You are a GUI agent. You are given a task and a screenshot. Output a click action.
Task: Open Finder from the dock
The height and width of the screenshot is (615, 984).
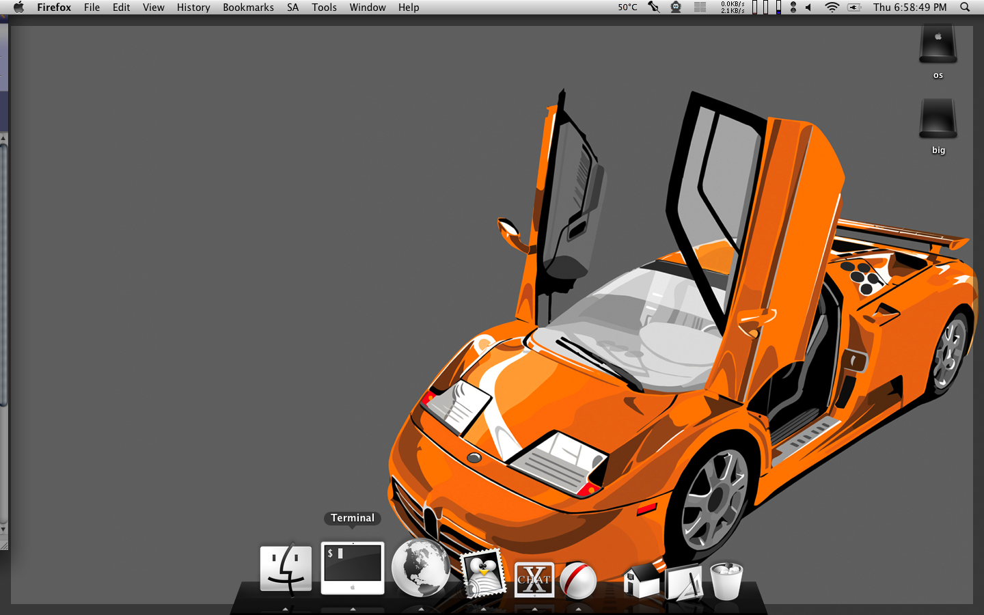286,569
